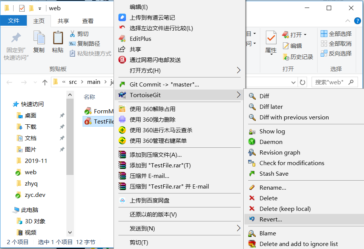
Task: Click the main breadcrumb in address bar
Action: click(x=94, y=82)
